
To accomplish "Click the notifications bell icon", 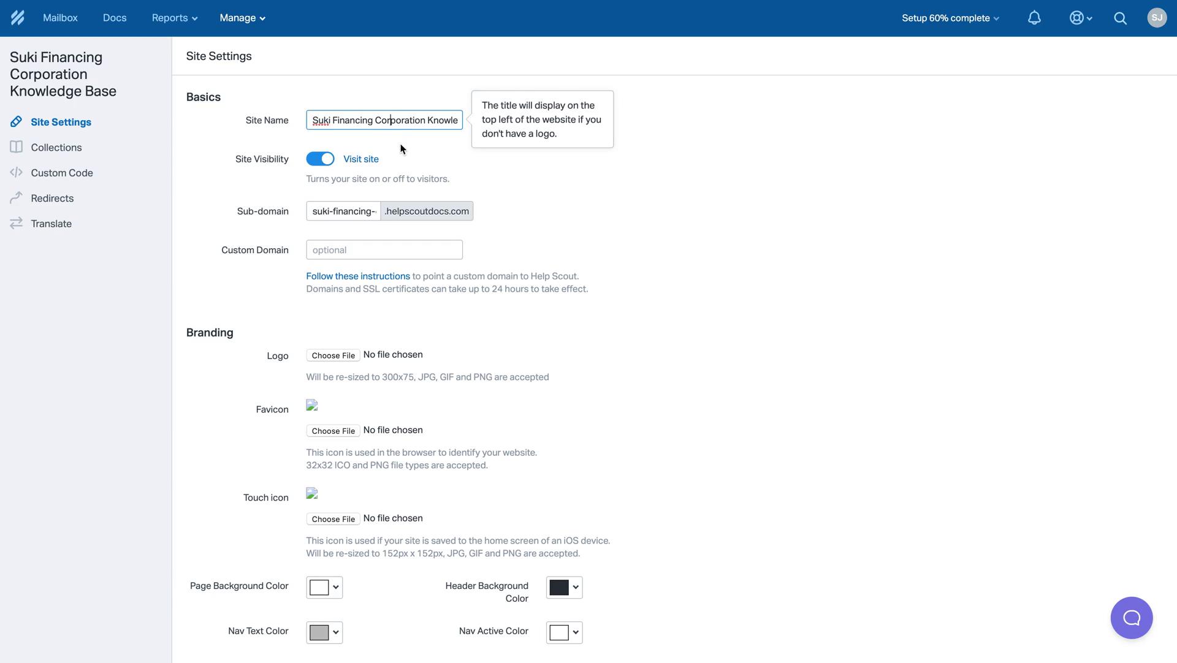I will 1034,18.
